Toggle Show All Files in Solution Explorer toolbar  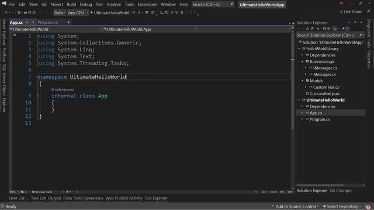pyautogui.click(x=329, y=29)
